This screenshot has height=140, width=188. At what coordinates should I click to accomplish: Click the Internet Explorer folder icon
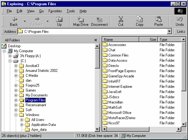pos(105,87)
